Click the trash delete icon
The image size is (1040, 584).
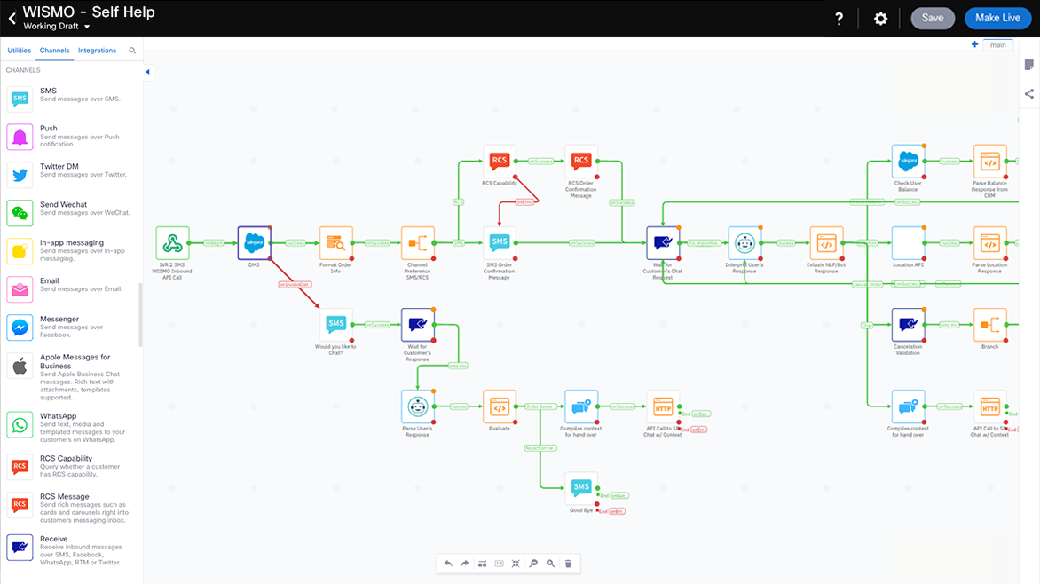pyautogui.click(x=569, y=564)
